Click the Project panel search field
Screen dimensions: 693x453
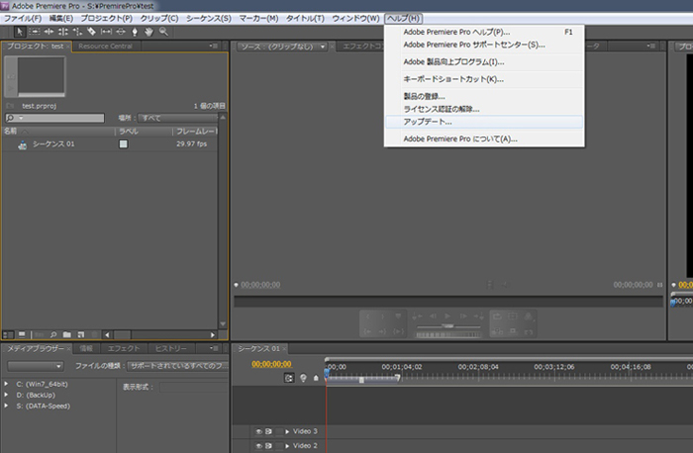(x=54, y=118)
